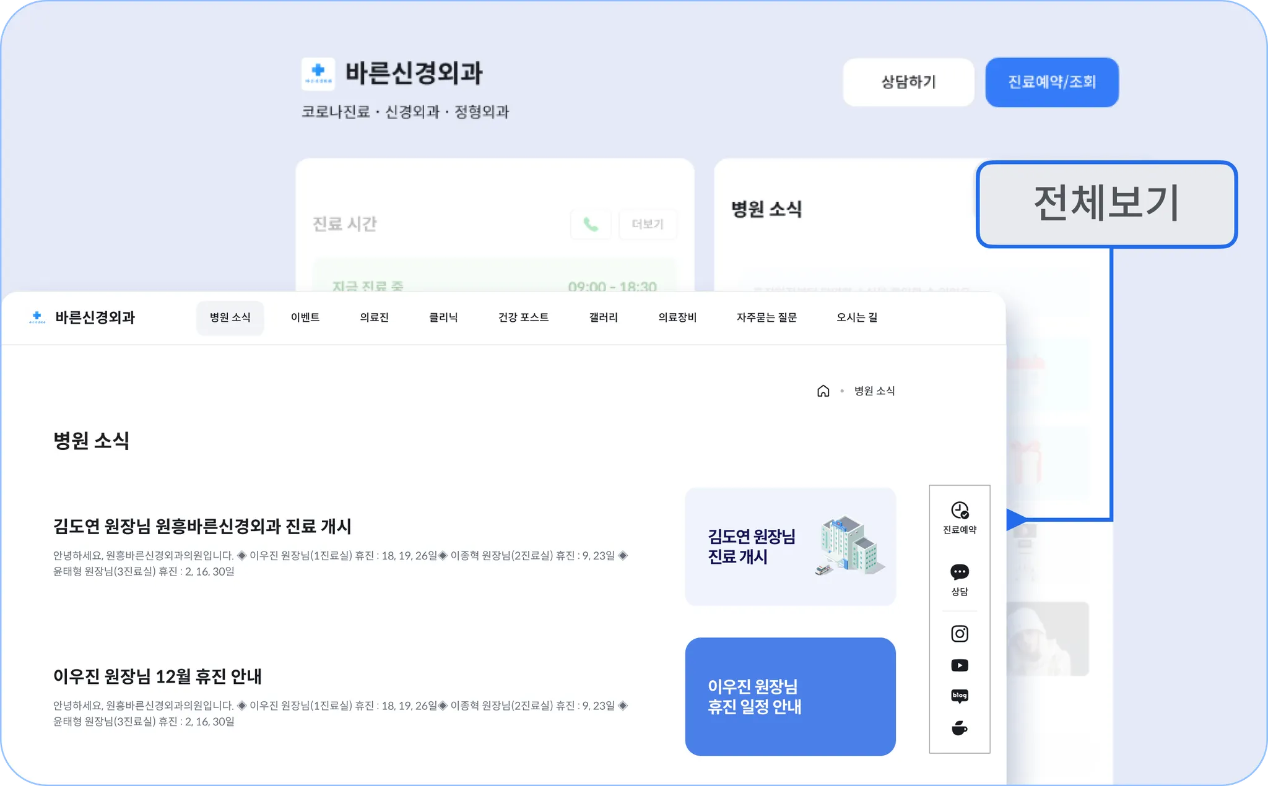Click the green phone call icon
Viewport: 1268px width, 786px height.
pyautogui.click(x=591, y=224)
